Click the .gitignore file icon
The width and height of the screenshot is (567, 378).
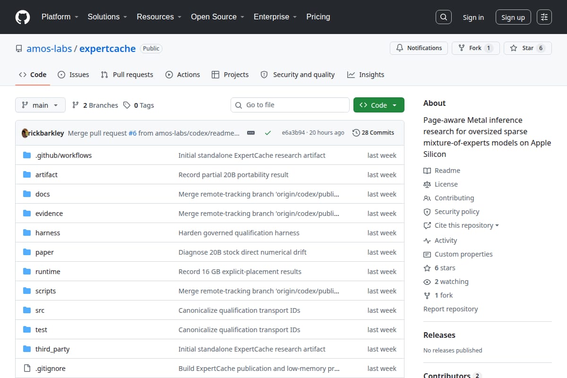coord(27,368)
